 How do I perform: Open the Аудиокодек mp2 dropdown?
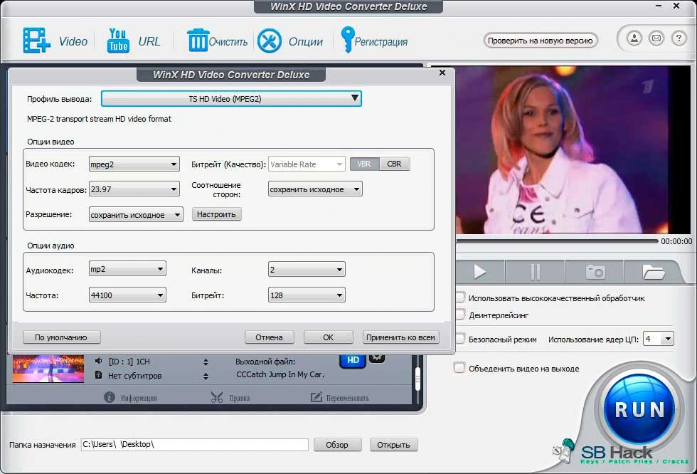click(x=127, y=269)
